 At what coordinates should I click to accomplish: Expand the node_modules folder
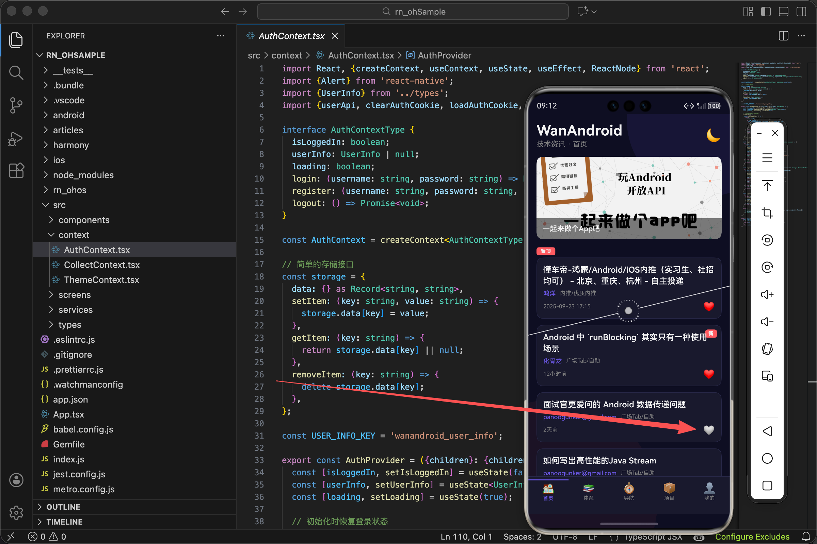(83, 175)
